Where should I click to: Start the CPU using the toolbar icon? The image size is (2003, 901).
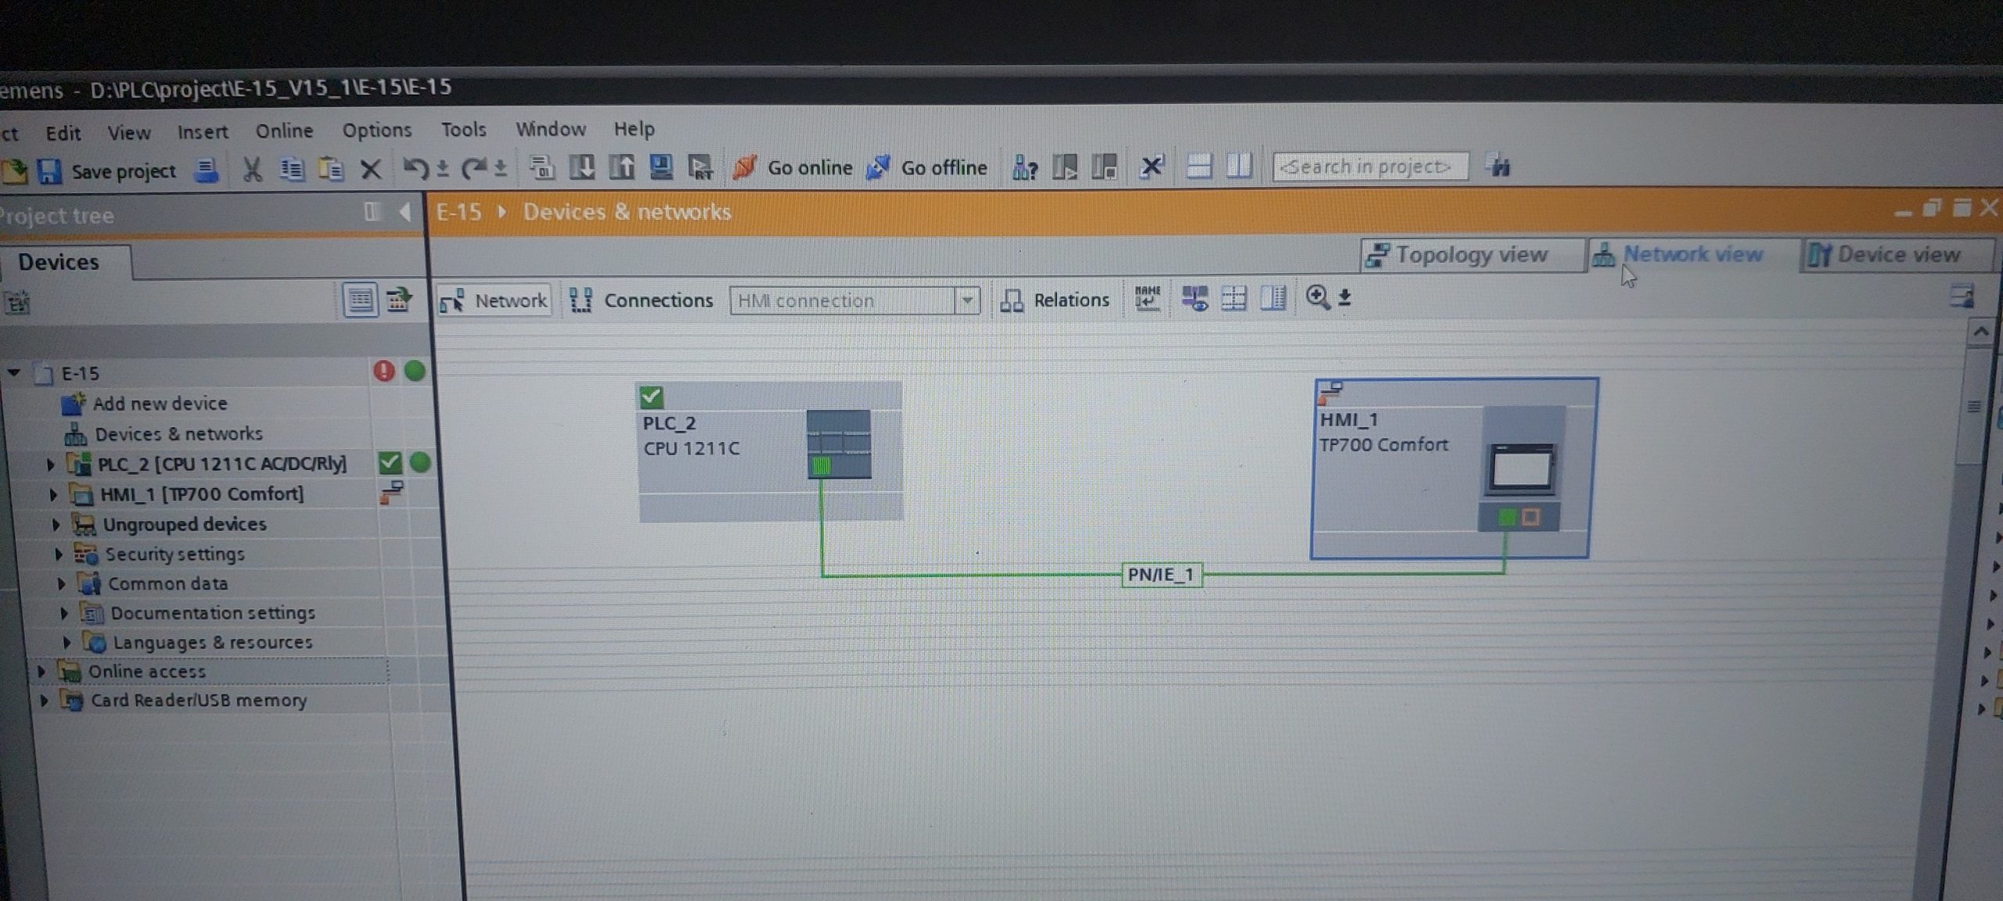(x=1065, y=167)
